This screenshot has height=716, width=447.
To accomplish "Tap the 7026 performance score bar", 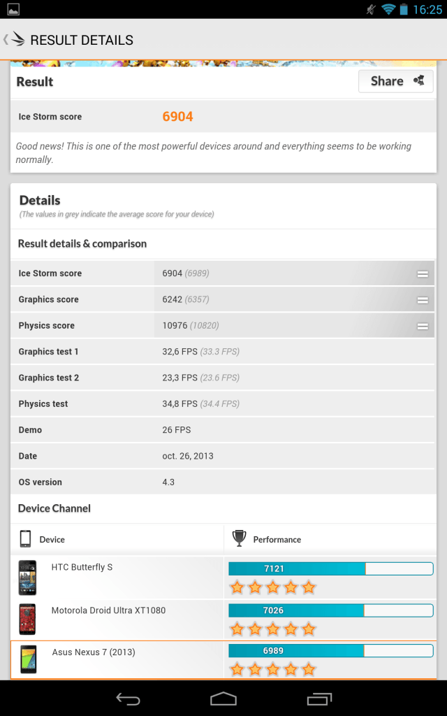I will pos(330,610).
